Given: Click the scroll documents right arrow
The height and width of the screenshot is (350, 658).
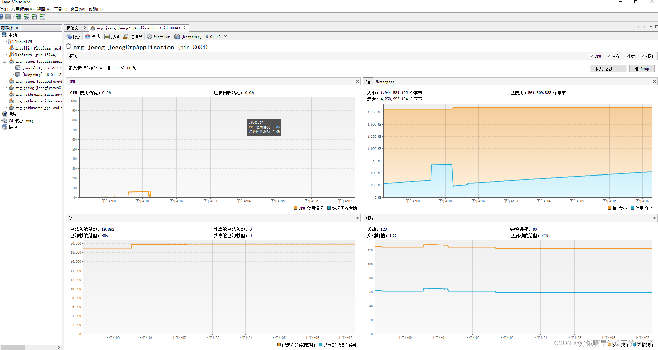Looking at the screenshot, I should point(644,27).
